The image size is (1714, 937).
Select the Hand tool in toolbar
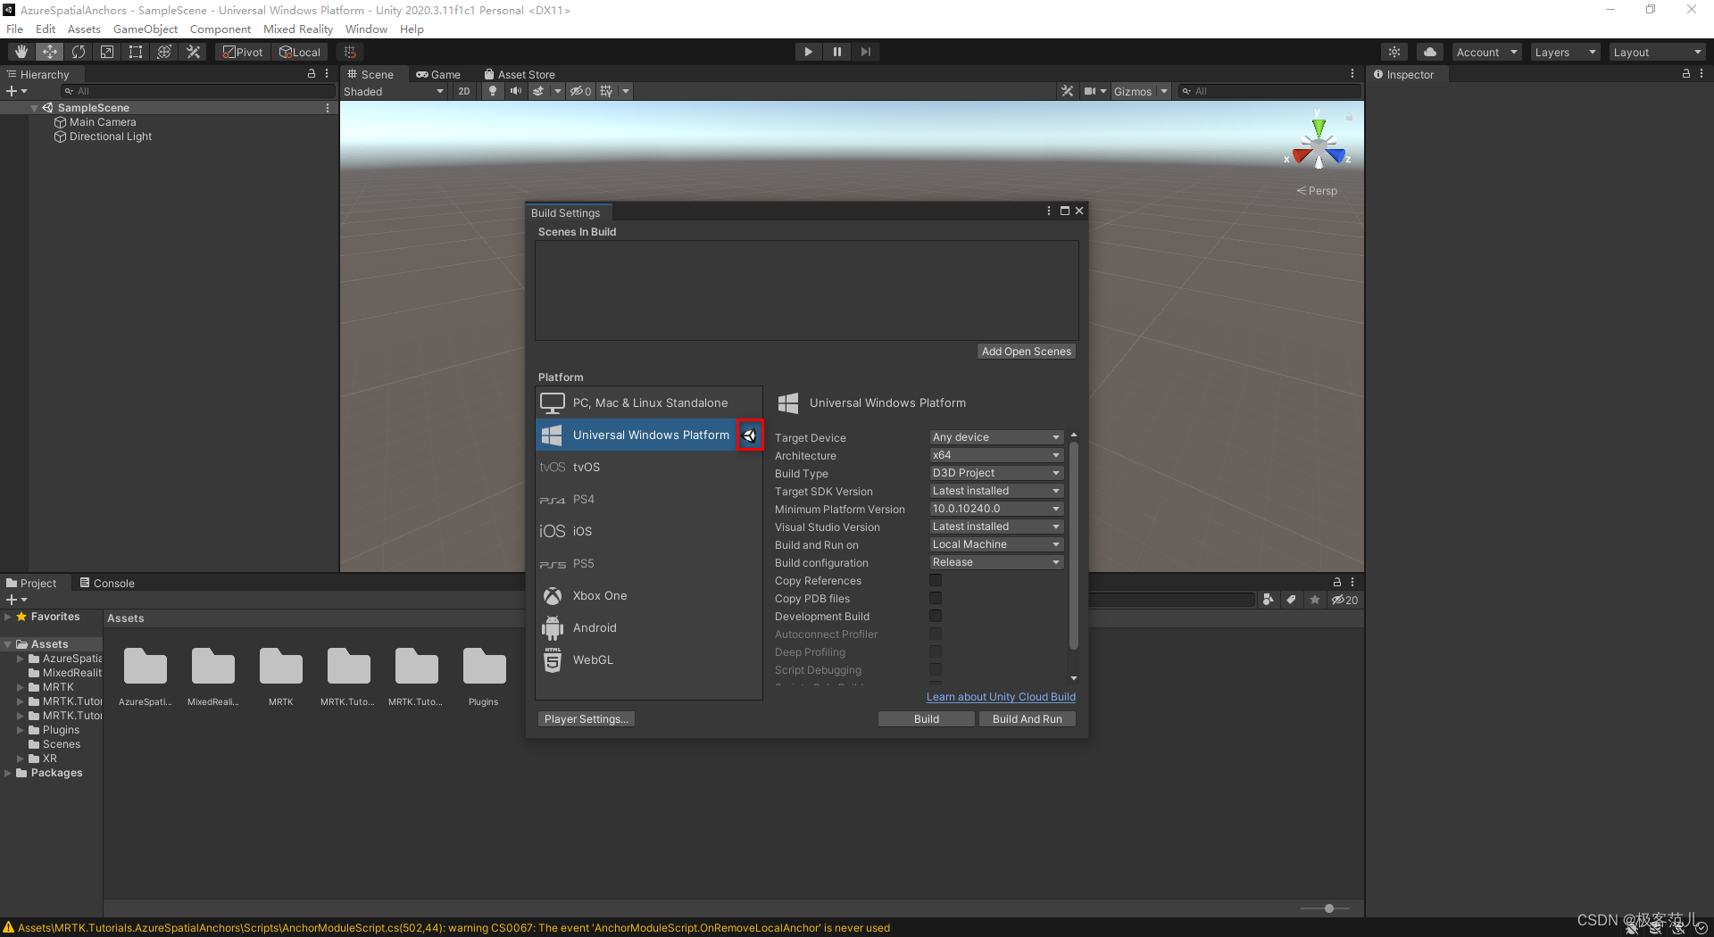point(21,52)
